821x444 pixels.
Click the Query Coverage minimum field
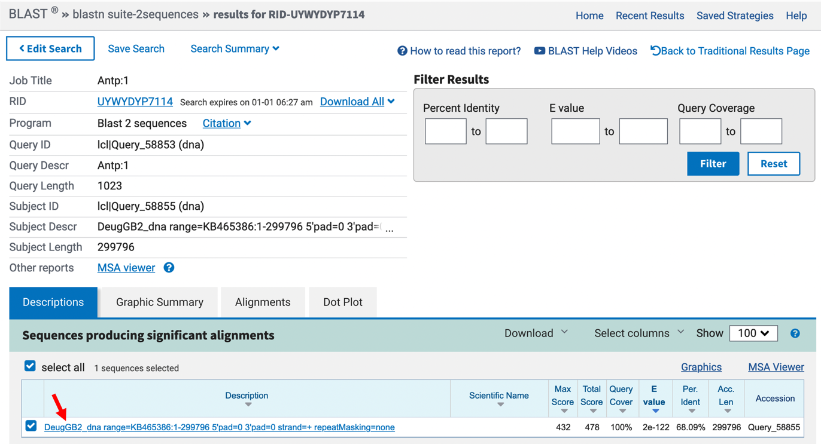[700, 131]
